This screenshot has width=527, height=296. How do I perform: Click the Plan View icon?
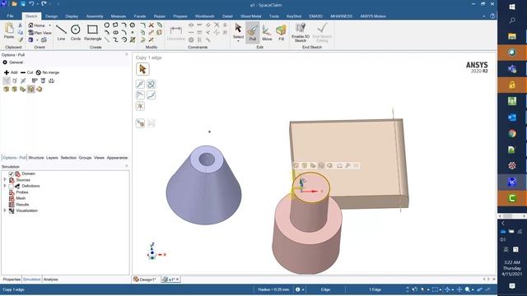coord(40,33)
